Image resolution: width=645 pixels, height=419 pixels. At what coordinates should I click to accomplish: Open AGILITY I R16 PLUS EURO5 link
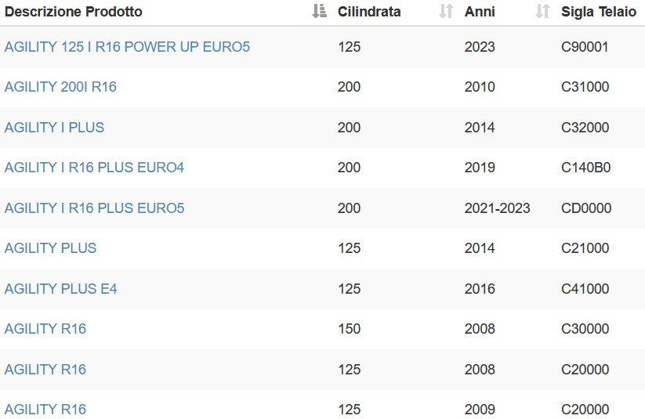94,208
